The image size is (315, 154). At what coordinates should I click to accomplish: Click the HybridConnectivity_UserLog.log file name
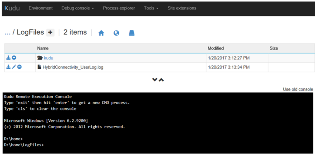[73, 67]
